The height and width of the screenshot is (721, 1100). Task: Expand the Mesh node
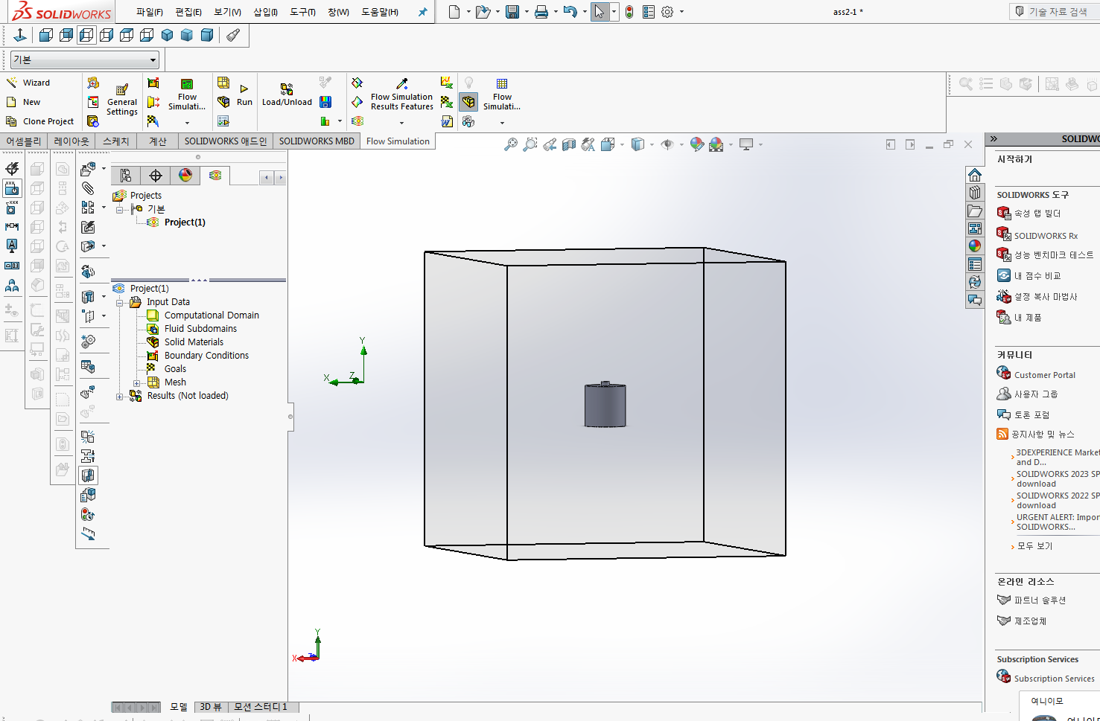tap(137, 383)
